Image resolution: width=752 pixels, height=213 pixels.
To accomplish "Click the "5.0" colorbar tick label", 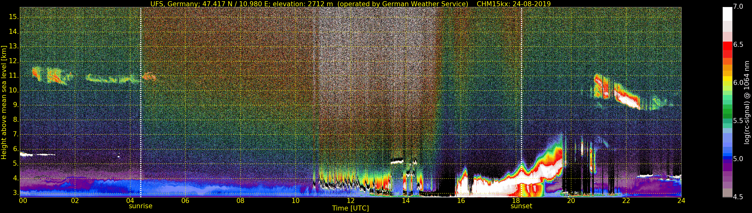I will (x=738, y=159).
